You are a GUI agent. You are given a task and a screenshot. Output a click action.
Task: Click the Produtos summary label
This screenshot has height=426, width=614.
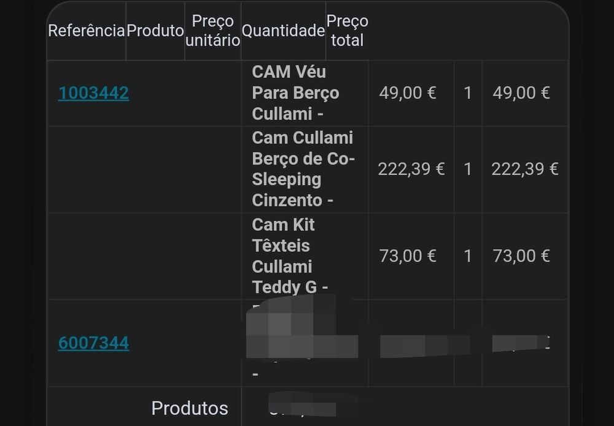pos(190,408)
